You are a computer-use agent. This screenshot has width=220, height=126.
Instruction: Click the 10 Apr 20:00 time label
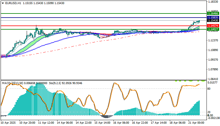27,123
